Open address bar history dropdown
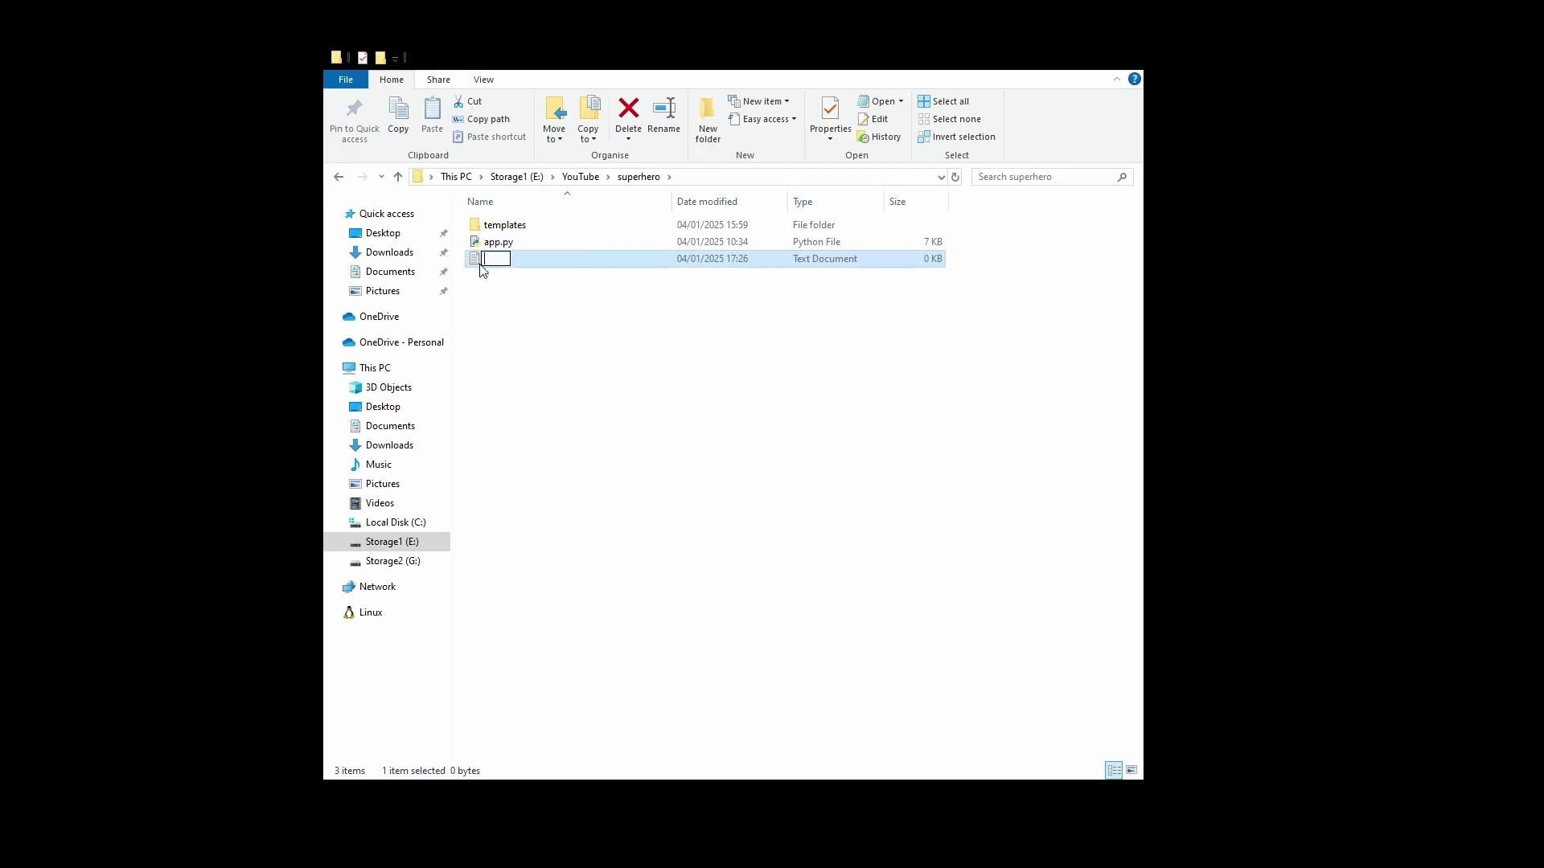The image size is (1544, 868). pyautogui.click(x=941, y=177)
